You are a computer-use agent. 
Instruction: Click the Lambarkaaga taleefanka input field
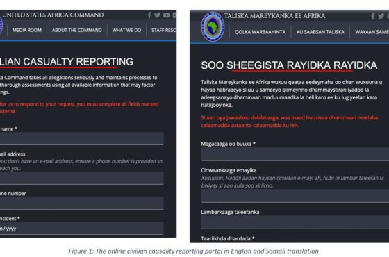tap(295, 222)
